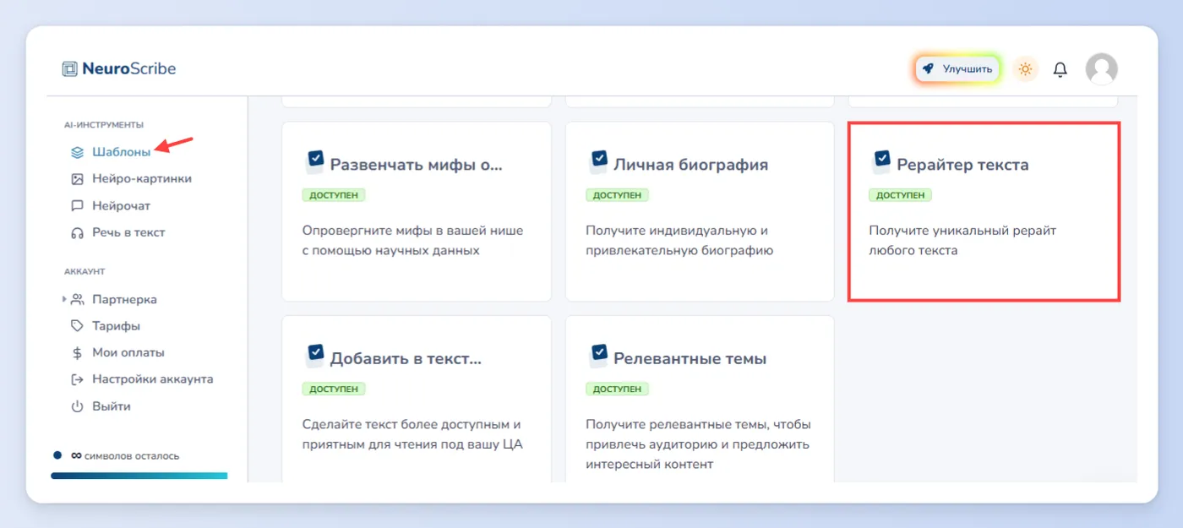Click the chat bubble icon beside Нейрочат
1183x528 pixels.
pos(77,206)
